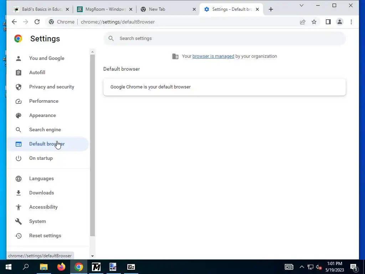Select Accessibility in the sidebar
This screenshot has width=365, height=274.
(47, 207)
